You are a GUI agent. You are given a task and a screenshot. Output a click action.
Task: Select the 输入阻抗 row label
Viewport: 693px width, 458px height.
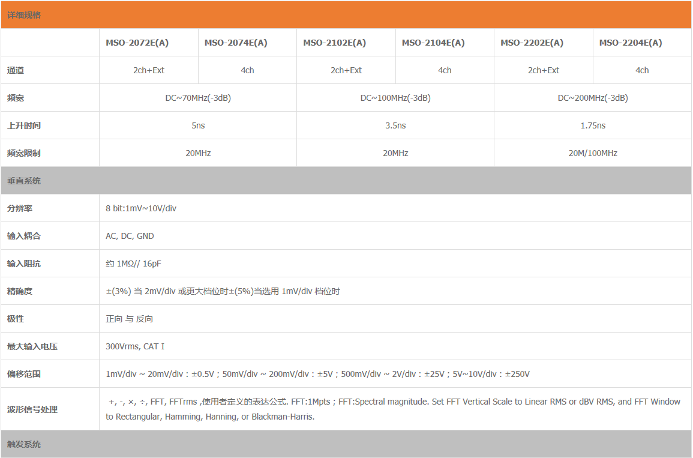coord(24,264)
